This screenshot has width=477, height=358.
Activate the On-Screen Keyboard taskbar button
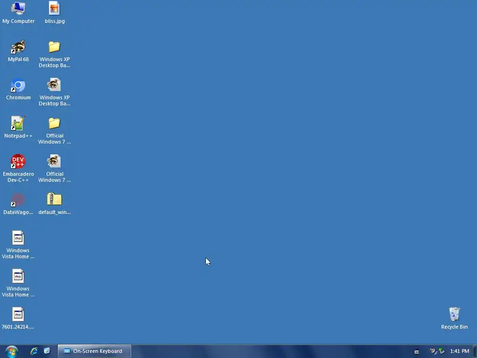(x=95, y=351)
